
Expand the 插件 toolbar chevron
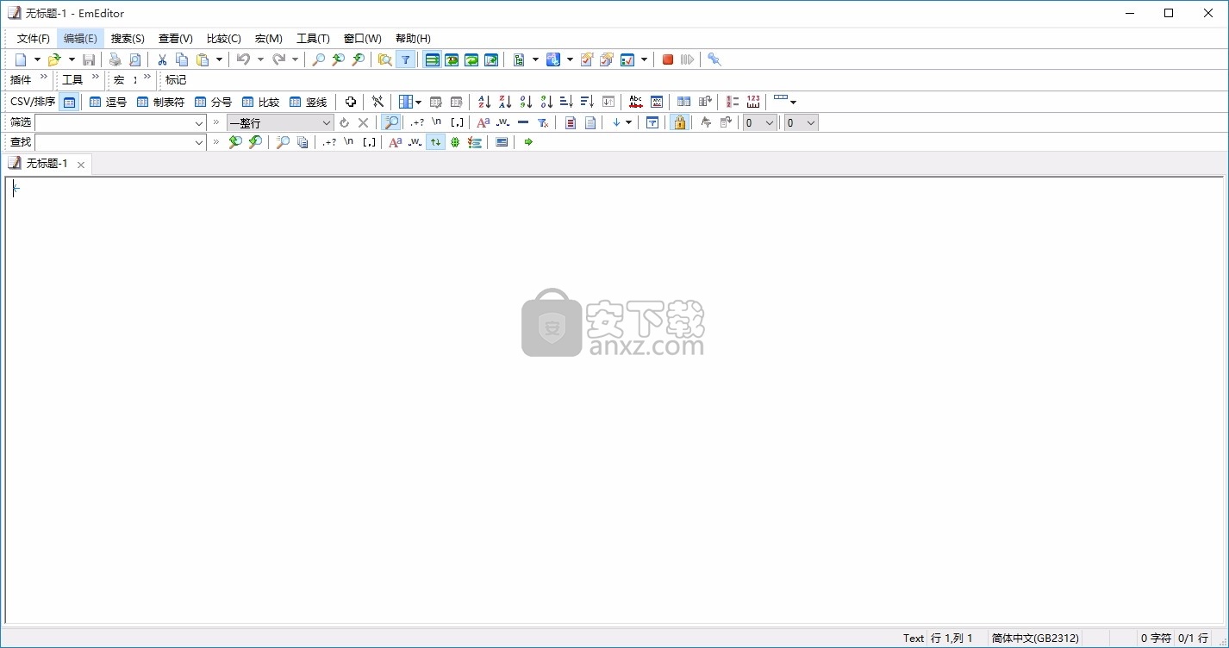coord(44,78)
